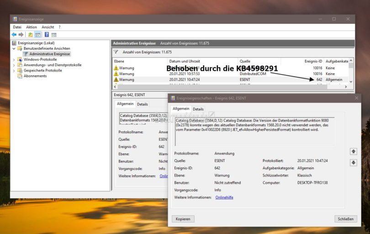
Task: Select Abonnements in the tree
Action: click(35, 76)
